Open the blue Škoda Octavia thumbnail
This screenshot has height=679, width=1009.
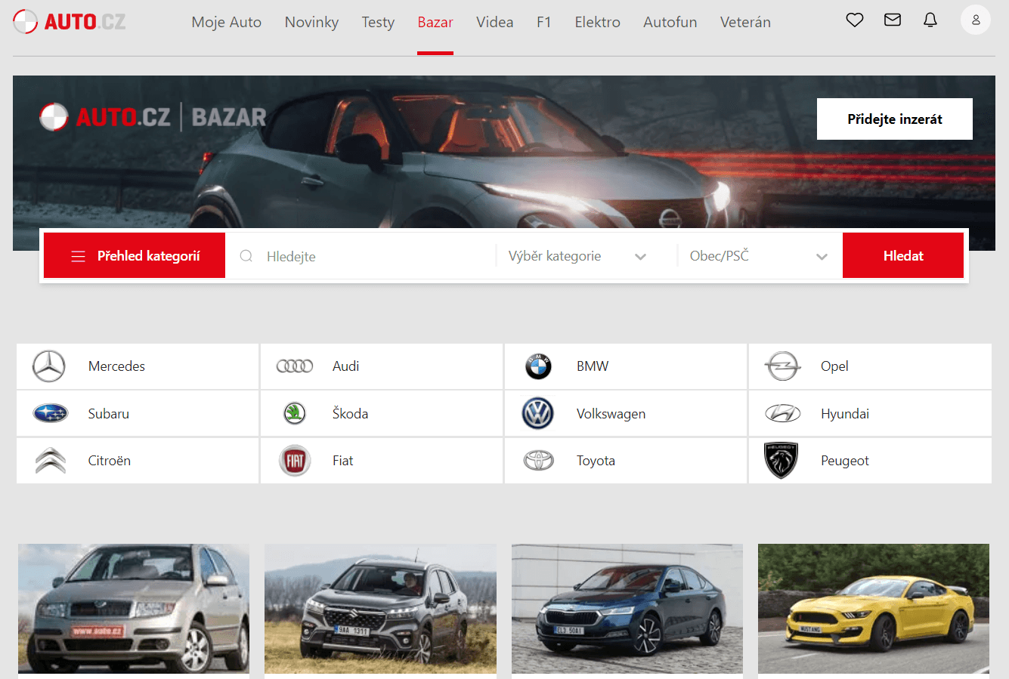[627, 609]
